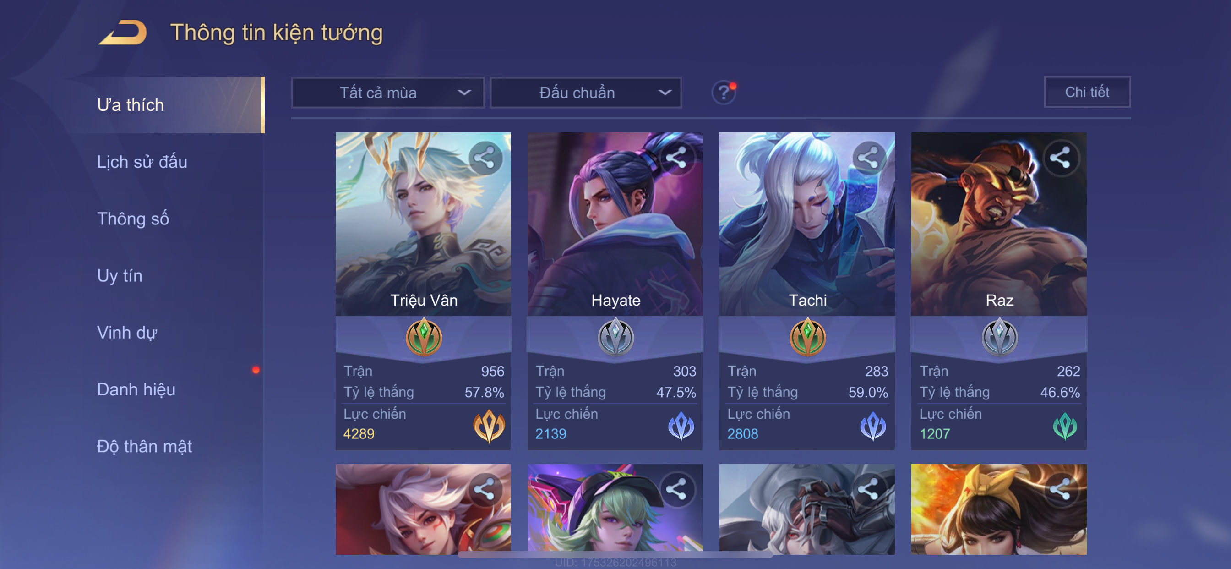Click the horizontal scroll bar at bottom
This screenshot has height=569, width=1231.
pyautogui.click(x=615, y=555)
